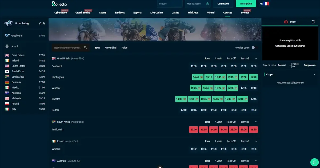The width and height of the screenshot is (320, 168).
Task: Select the Greyhound dog icon
Action: [x=7, y=35]
